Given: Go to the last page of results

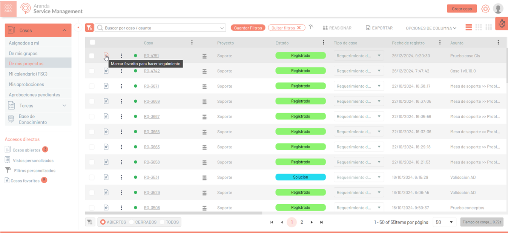Looking at the screenshot, I should click(321, 222).
